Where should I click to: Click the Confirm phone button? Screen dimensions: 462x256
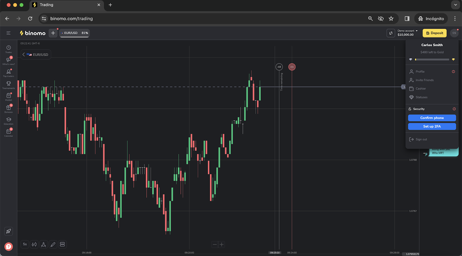432,118
